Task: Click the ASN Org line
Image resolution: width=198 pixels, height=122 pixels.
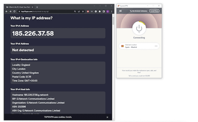Action: click(x=36, y=111)
